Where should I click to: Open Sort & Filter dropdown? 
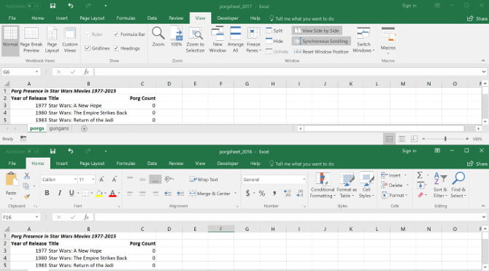(x=440, y=185)
